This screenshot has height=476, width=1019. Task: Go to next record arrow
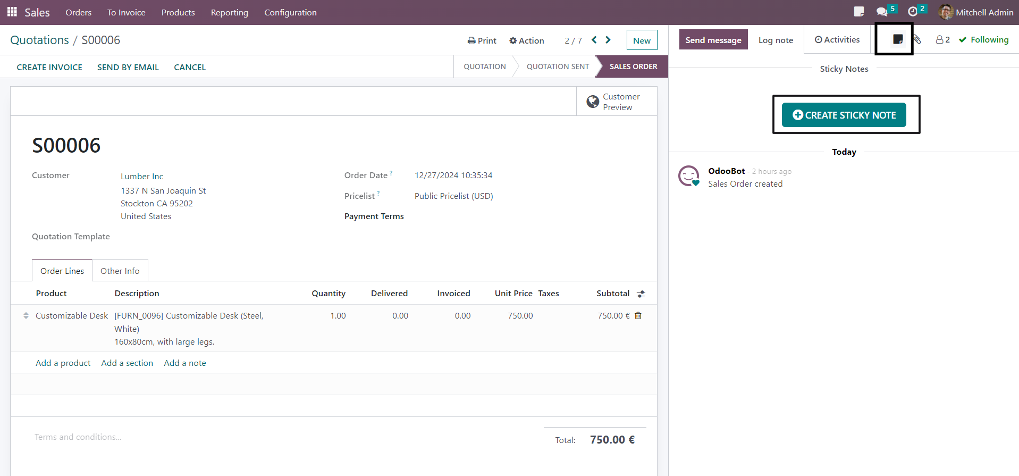(608, 40)
